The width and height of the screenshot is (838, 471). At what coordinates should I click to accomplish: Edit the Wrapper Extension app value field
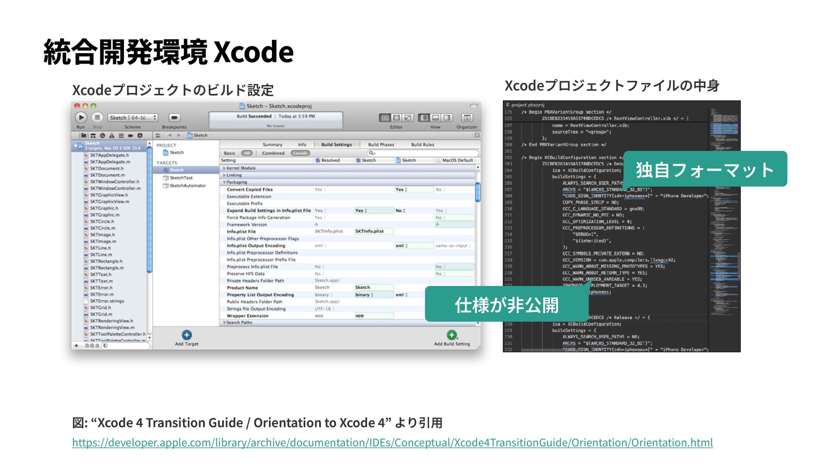(x=374, y=316)
